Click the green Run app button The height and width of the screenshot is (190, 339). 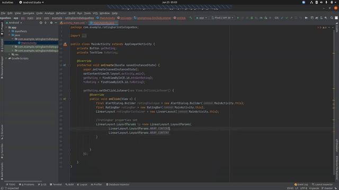(x=238, y=18)
